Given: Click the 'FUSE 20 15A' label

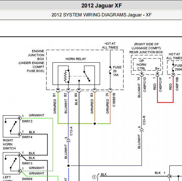Looking at the screenshot, I should [117, 71].
